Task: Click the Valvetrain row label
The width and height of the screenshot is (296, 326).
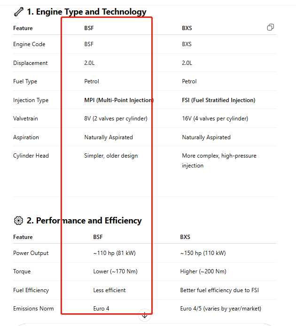Action: pos(25,119)
